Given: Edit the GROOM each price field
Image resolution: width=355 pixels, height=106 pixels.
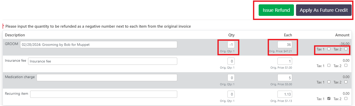Looking at the screenshot, I should (x=285, y=45).
